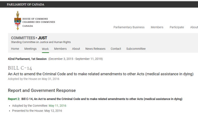The image size is (198, 113).
Task: Click the House of Commons coat of arms logo
Action: tap(18, 21)
